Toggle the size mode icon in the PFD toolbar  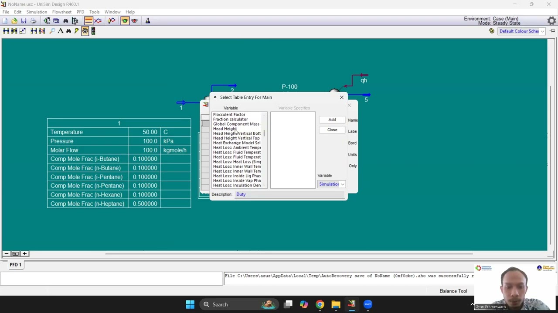tap(23, 31)
